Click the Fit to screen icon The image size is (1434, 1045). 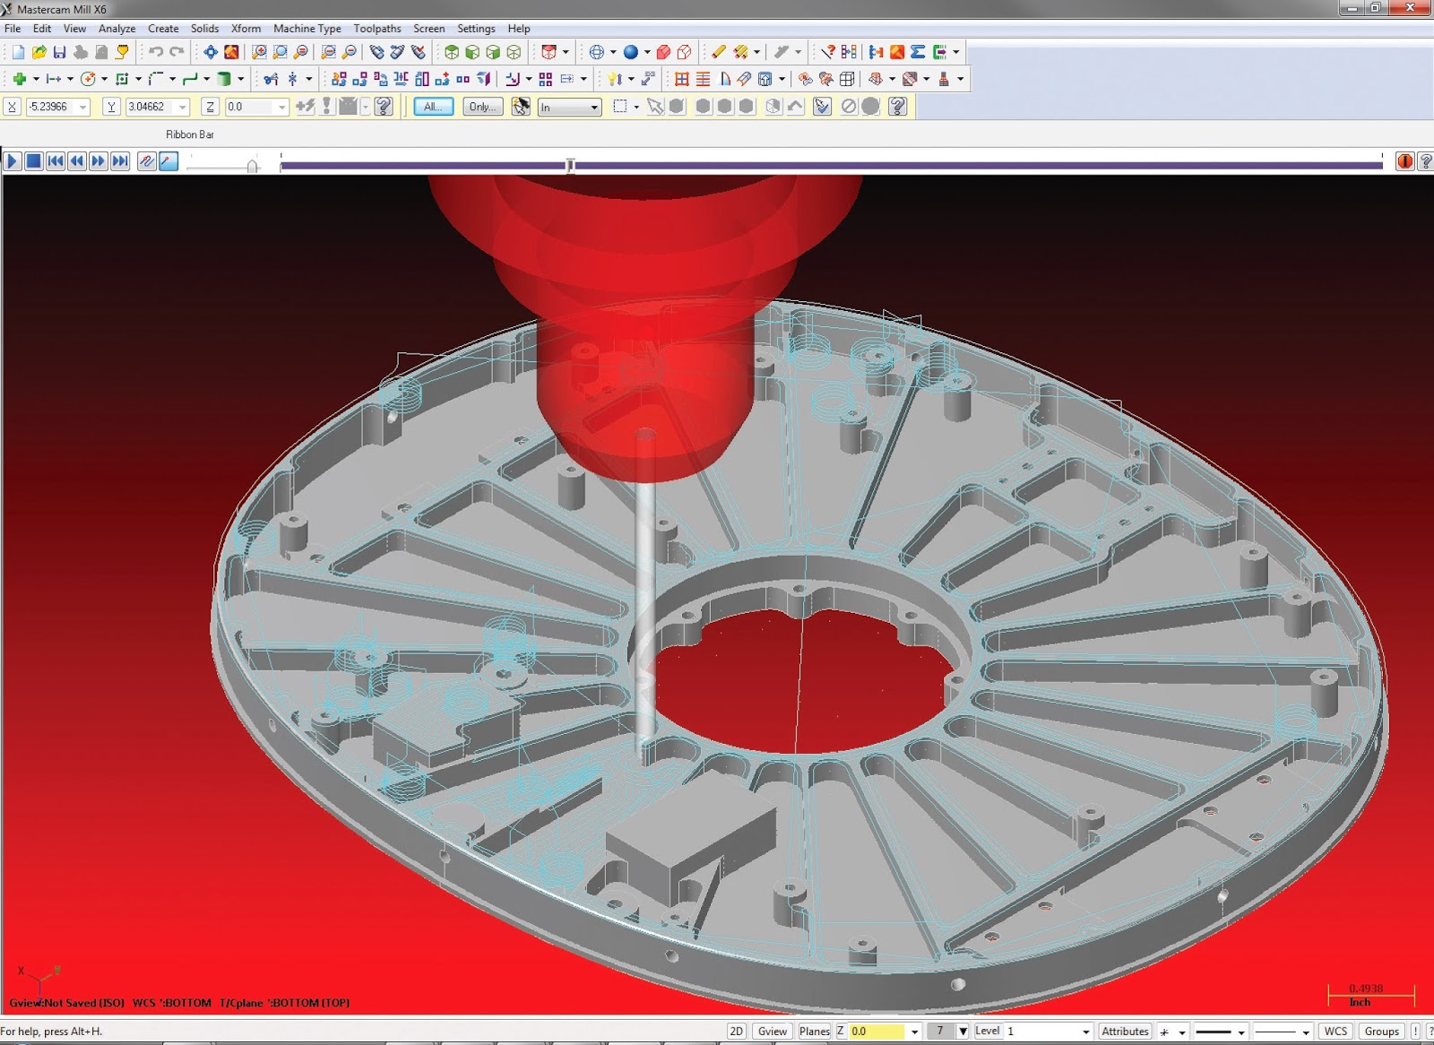click(x=211, y=53)
